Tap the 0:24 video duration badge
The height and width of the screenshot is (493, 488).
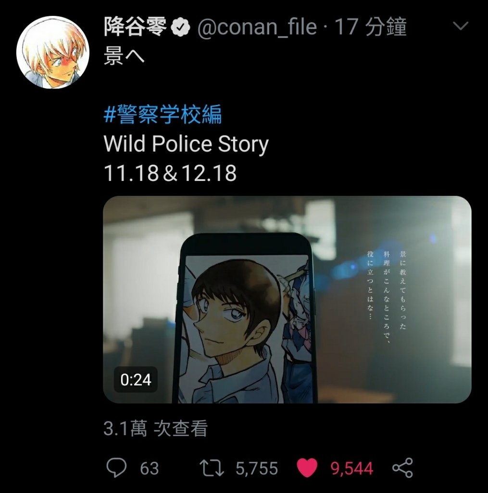136,379
